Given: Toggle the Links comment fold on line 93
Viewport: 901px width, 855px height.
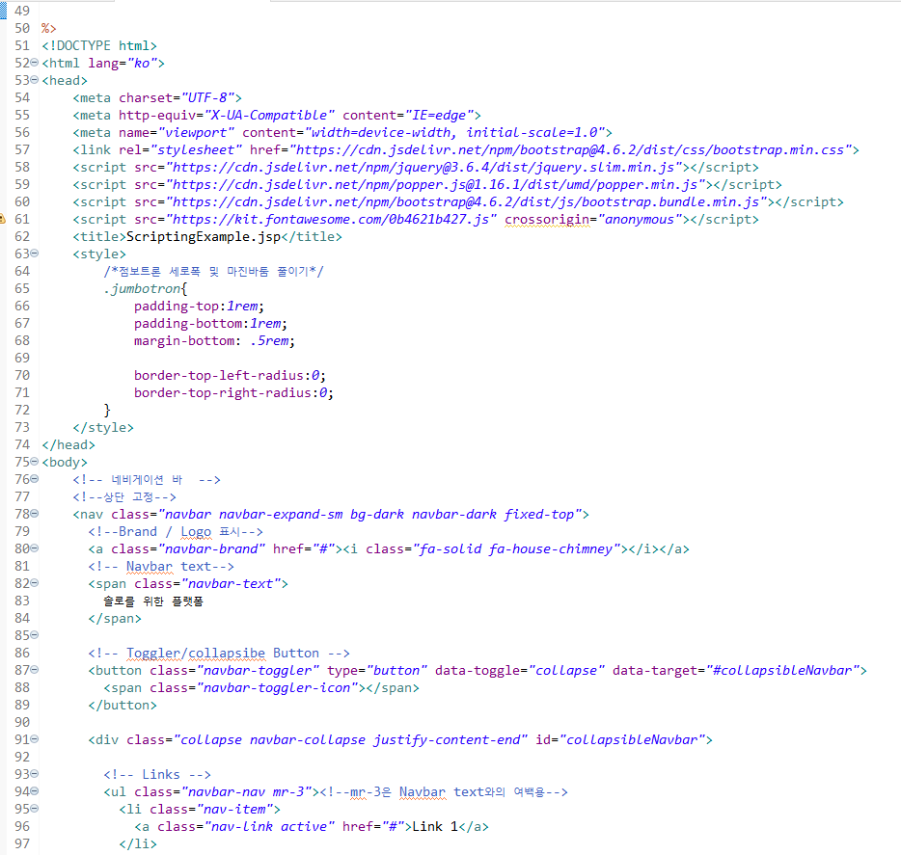Looking at the screenshot, I should (x=35, y=774).
